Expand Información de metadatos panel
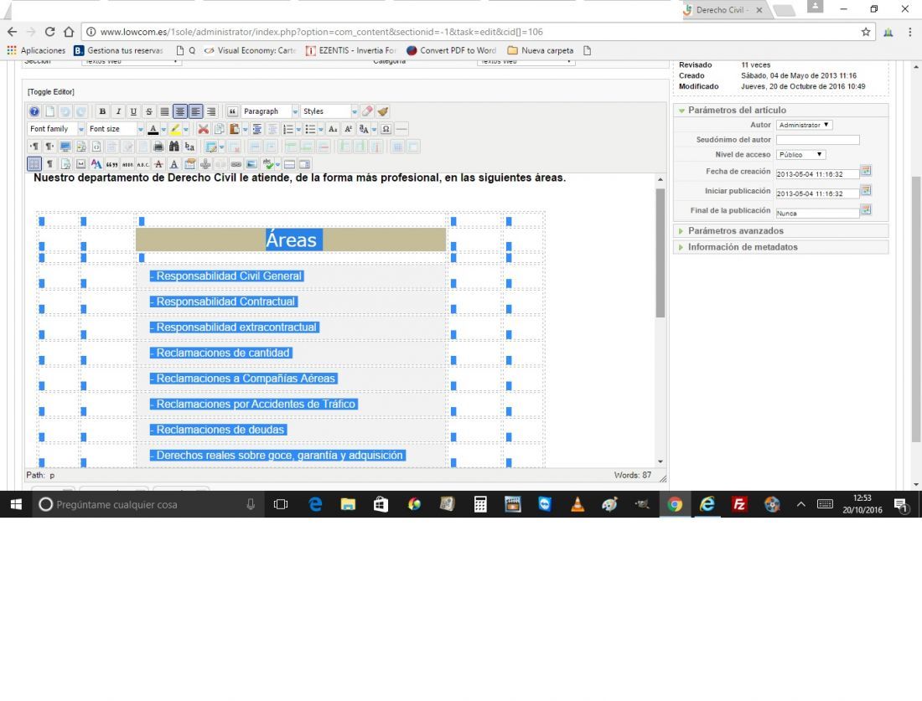 click(781, 247)
